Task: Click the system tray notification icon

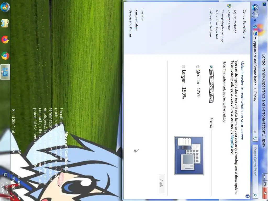Action: click(5, 175)
